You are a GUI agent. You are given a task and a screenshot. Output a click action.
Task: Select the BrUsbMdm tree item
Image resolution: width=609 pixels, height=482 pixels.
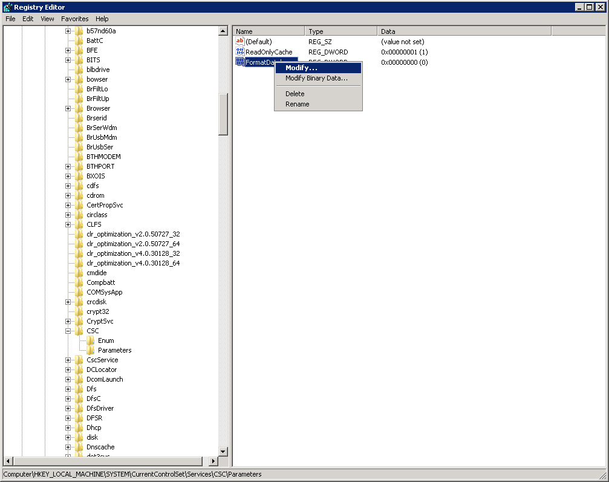(x=102, y=137)
